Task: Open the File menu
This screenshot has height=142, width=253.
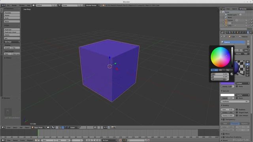Action: (8, 5)
